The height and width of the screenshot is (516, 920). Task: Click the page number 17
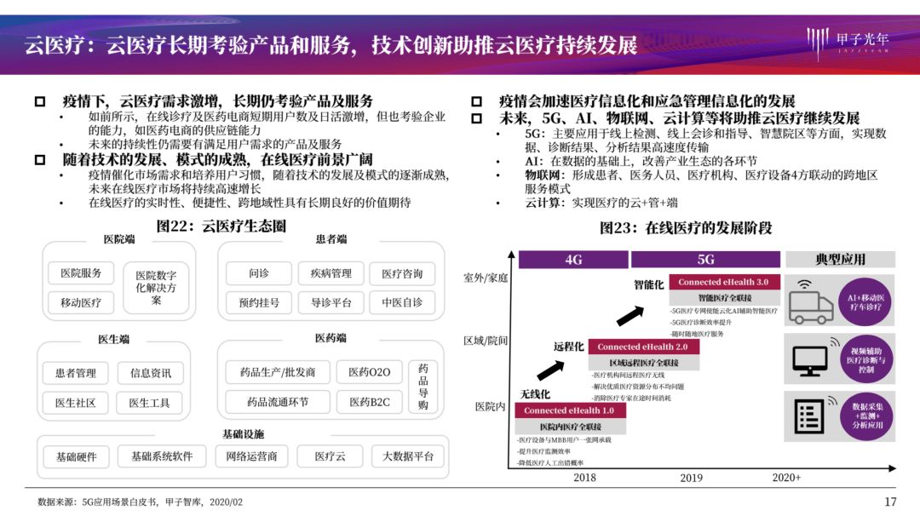tap(891, 502)
